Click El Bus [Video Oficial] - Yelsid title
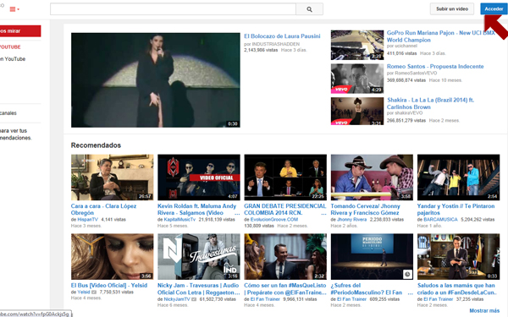508x317 pixels. click(x=109, y=286)
